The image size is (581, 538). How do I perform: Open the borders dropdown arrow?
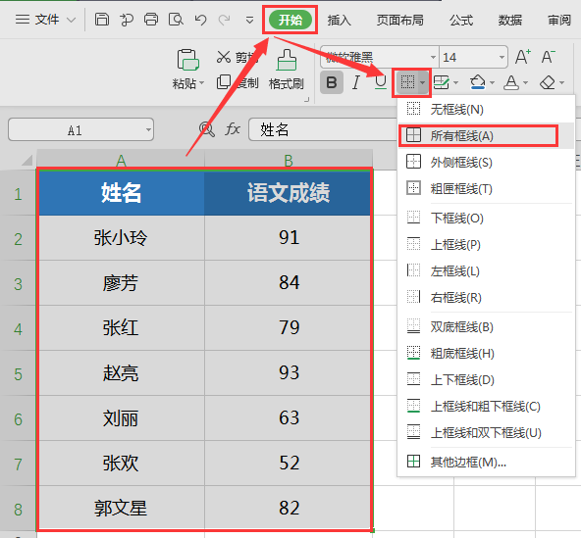click(x=423, y=82)
